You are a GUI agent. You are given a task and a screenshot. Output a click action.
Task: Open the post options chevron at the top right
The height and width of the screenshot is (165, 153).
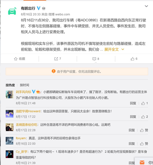pyautogui.click(x=146, y=6)
